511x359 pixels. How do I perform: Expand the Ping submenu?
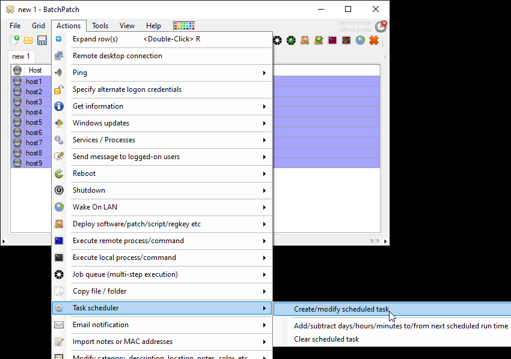162,73
